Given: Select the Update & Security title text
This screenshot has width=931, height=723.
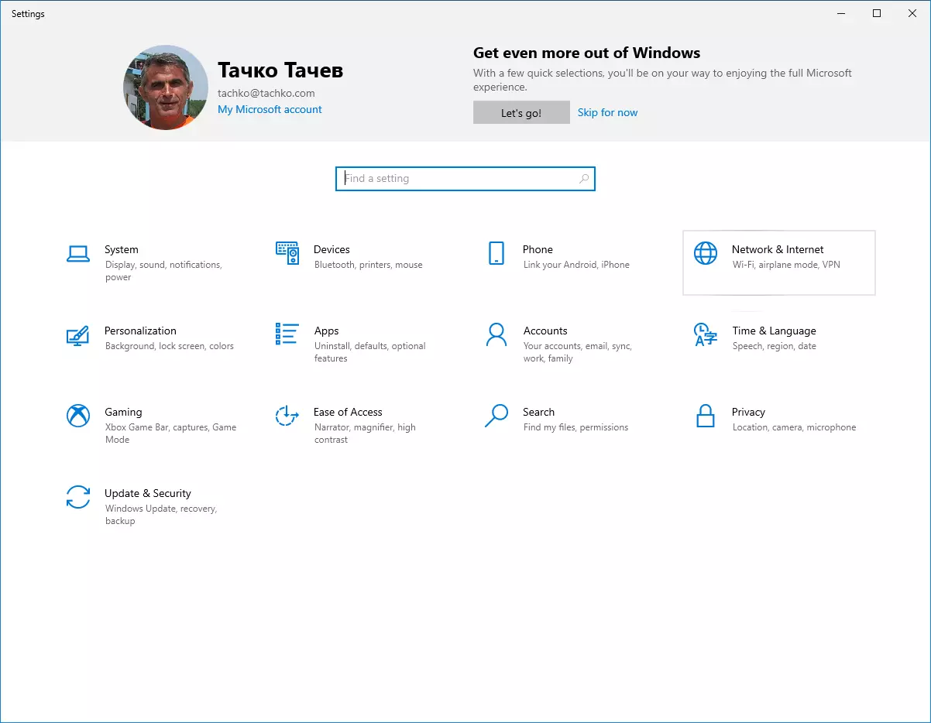Looking at the screenshot, I should (148, 493).
